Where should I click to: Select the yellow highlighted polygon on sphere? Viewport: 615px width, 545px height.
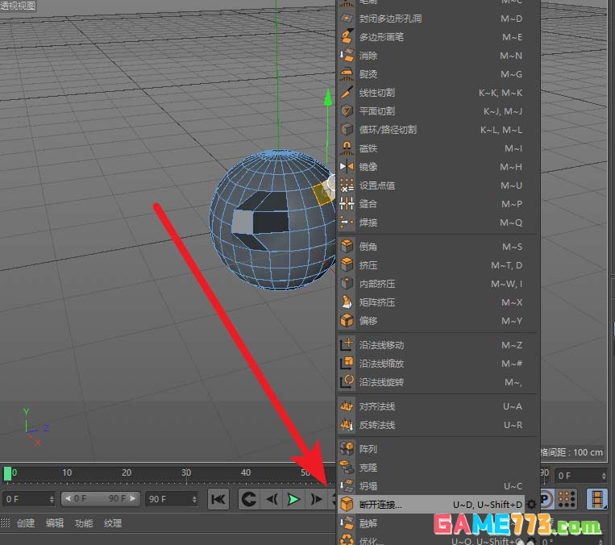pos(322,194)
